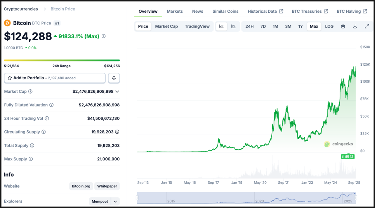Click the info icon next to Max Supply

point(31,159)
